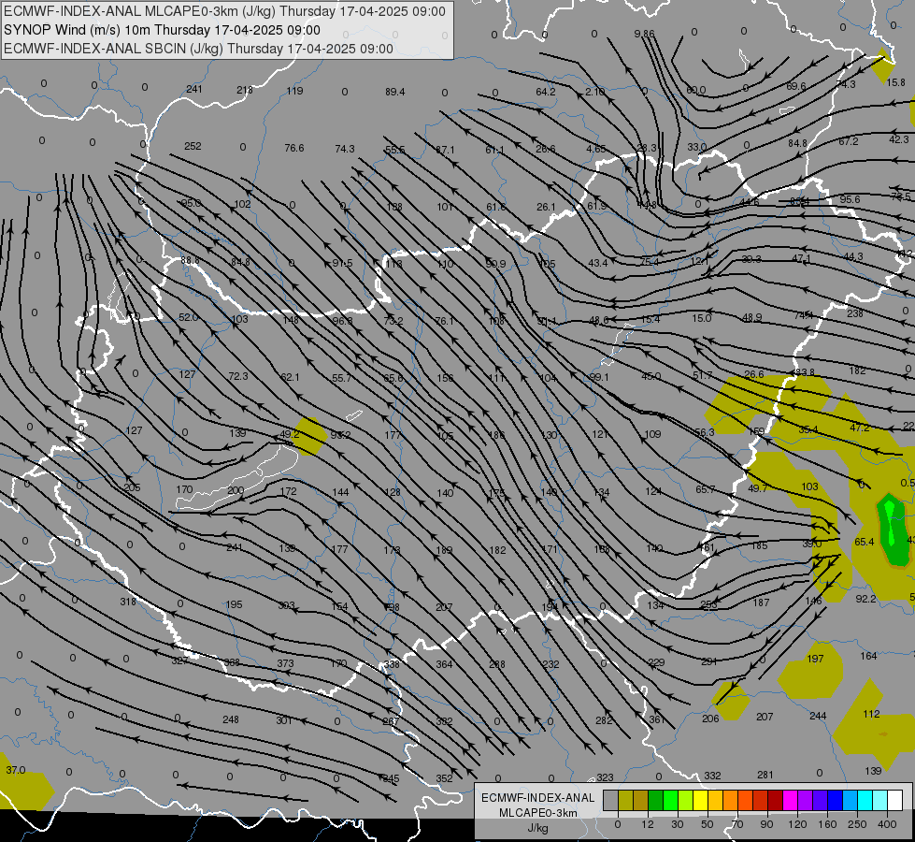Click legend tick label 400
Image resolution: width=915 pixels, height=842 pixels.
point(887,824)
